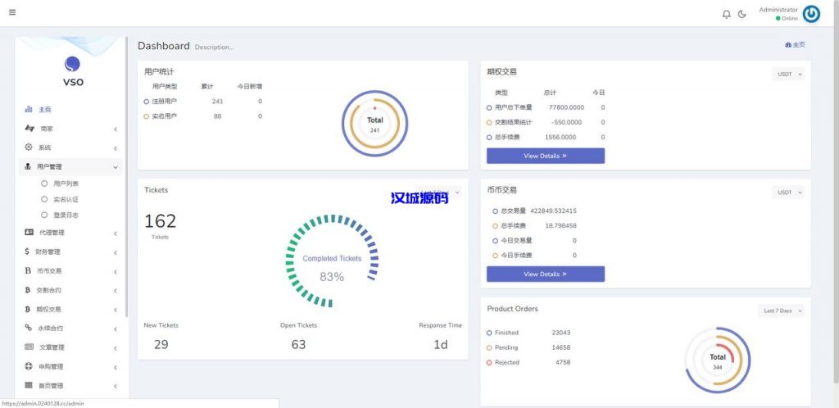The height and width of the screenshot is (408, 839).
Task: Open the 期权交易 sidebar menu label
Action: click(x=48, y=310)
